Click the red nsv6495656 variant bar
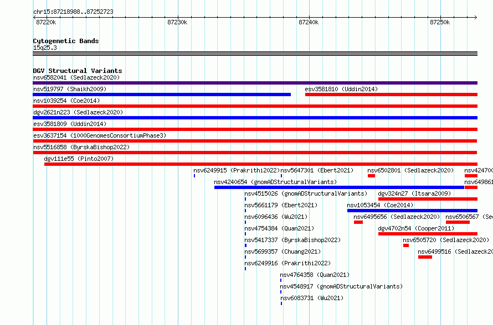 [x=358, y=222]
